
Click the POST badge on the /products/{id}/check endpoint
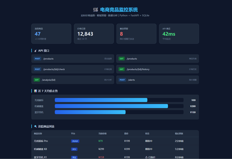pyautogui.click(x=37, y=69)
